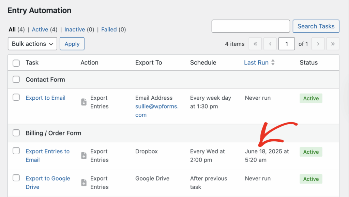Click the Last Run sort arrows icon
Screen dimensions: 349x197
tap(273, 62)
